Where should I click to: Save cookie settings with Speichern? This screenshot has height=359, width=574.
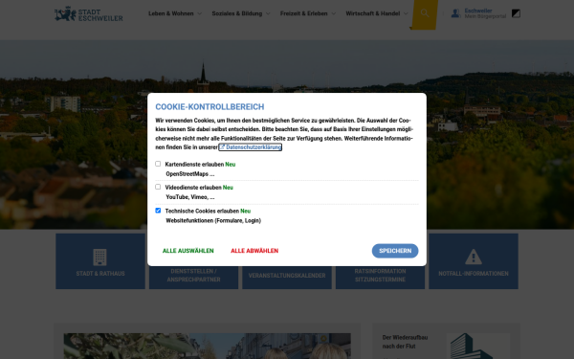point(395,251)
